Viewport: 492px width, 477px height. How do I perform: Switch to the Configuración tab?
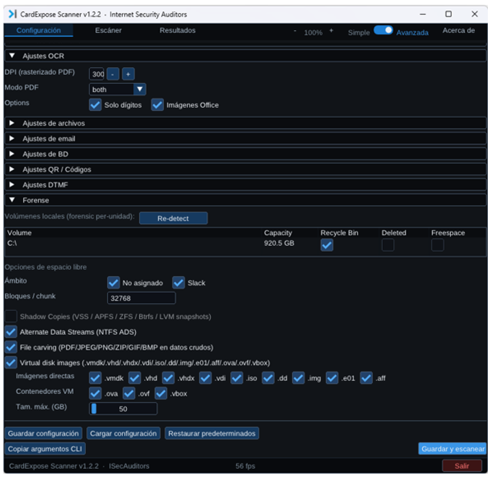click(x=38, y=30)
